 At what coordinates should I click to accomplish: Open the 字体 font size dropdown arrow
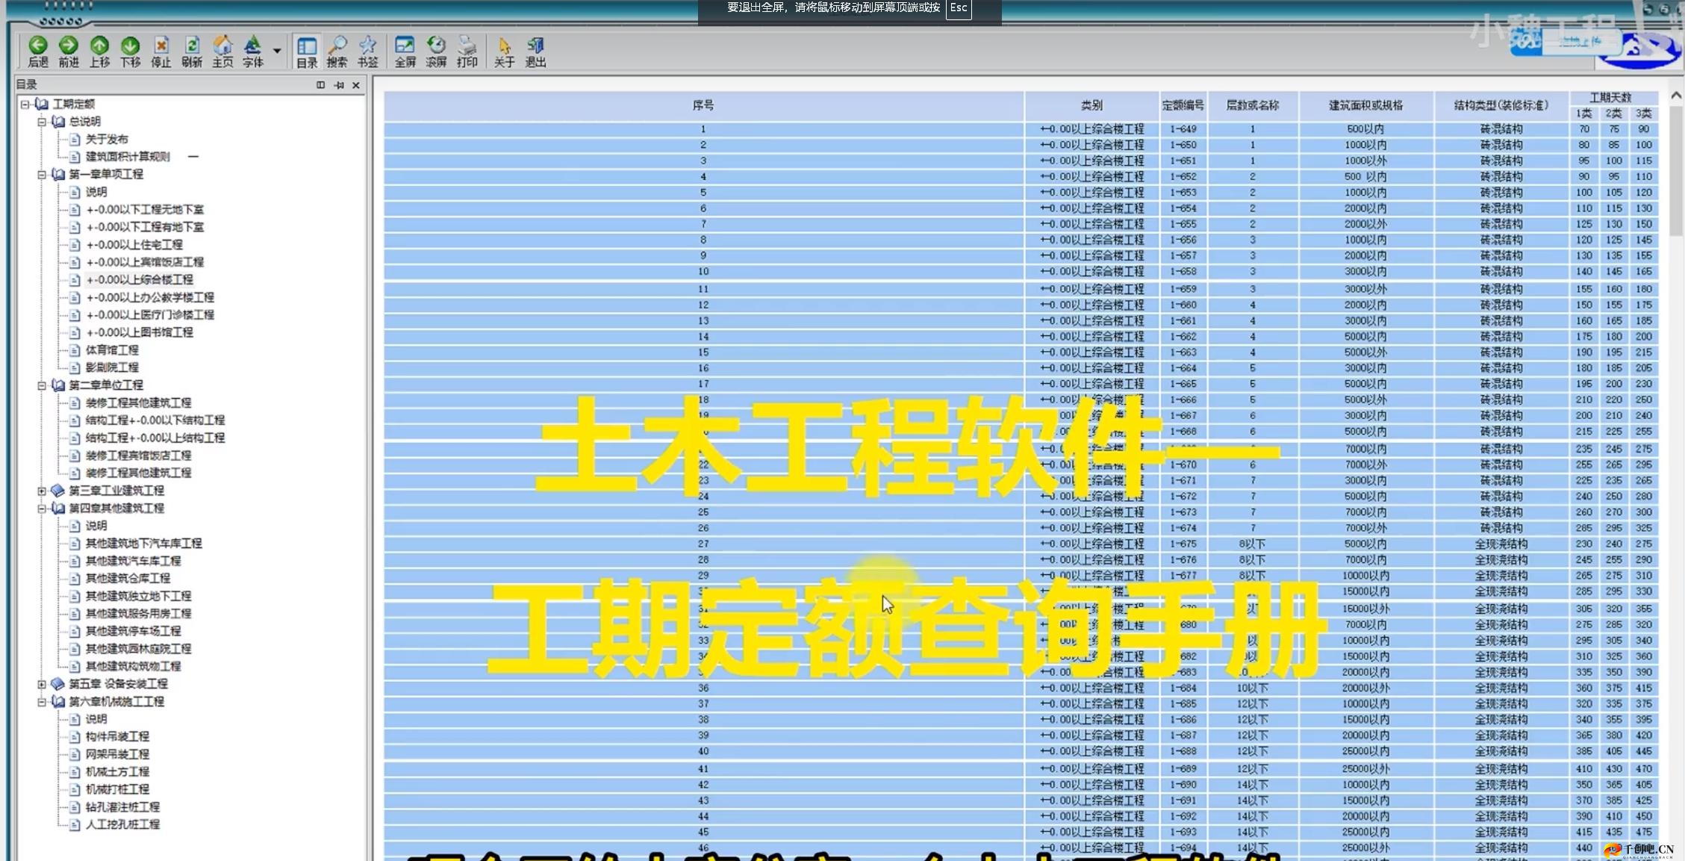[x=277, y=51]
